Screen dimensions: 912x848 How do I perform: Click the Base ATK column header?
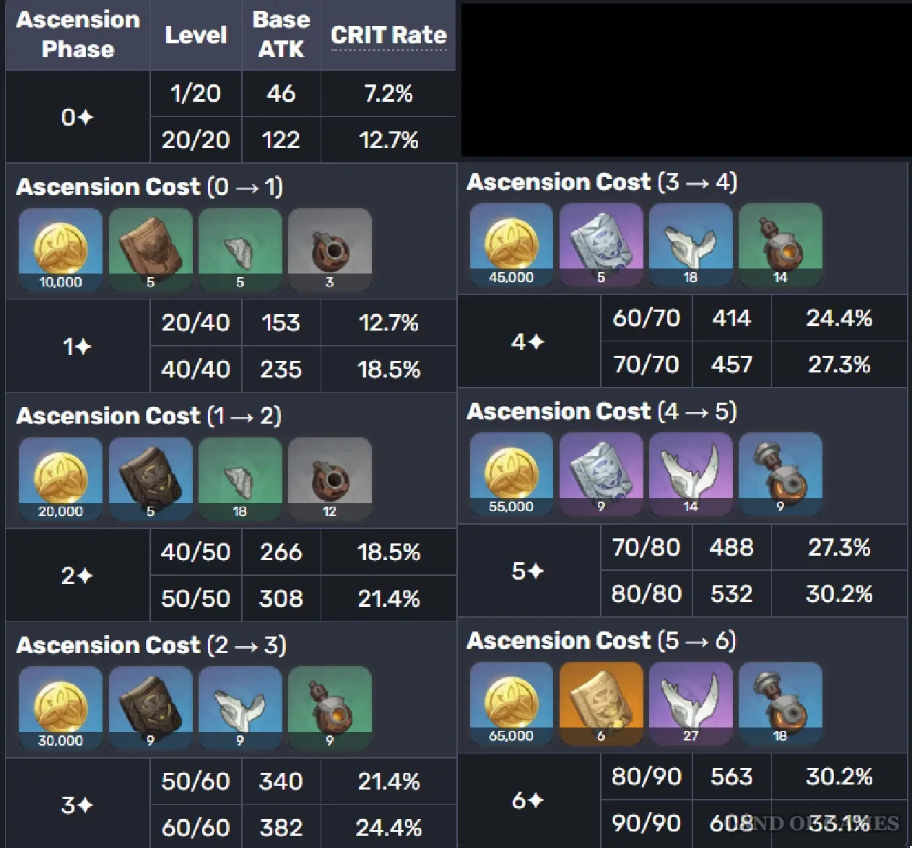[x=281, y=35]
